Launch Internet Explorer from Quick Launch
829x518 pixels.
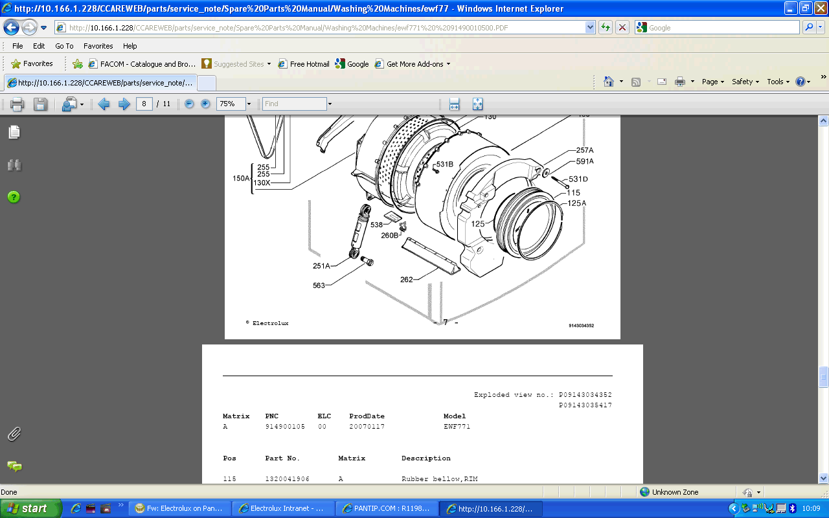(x=76, y=508)
